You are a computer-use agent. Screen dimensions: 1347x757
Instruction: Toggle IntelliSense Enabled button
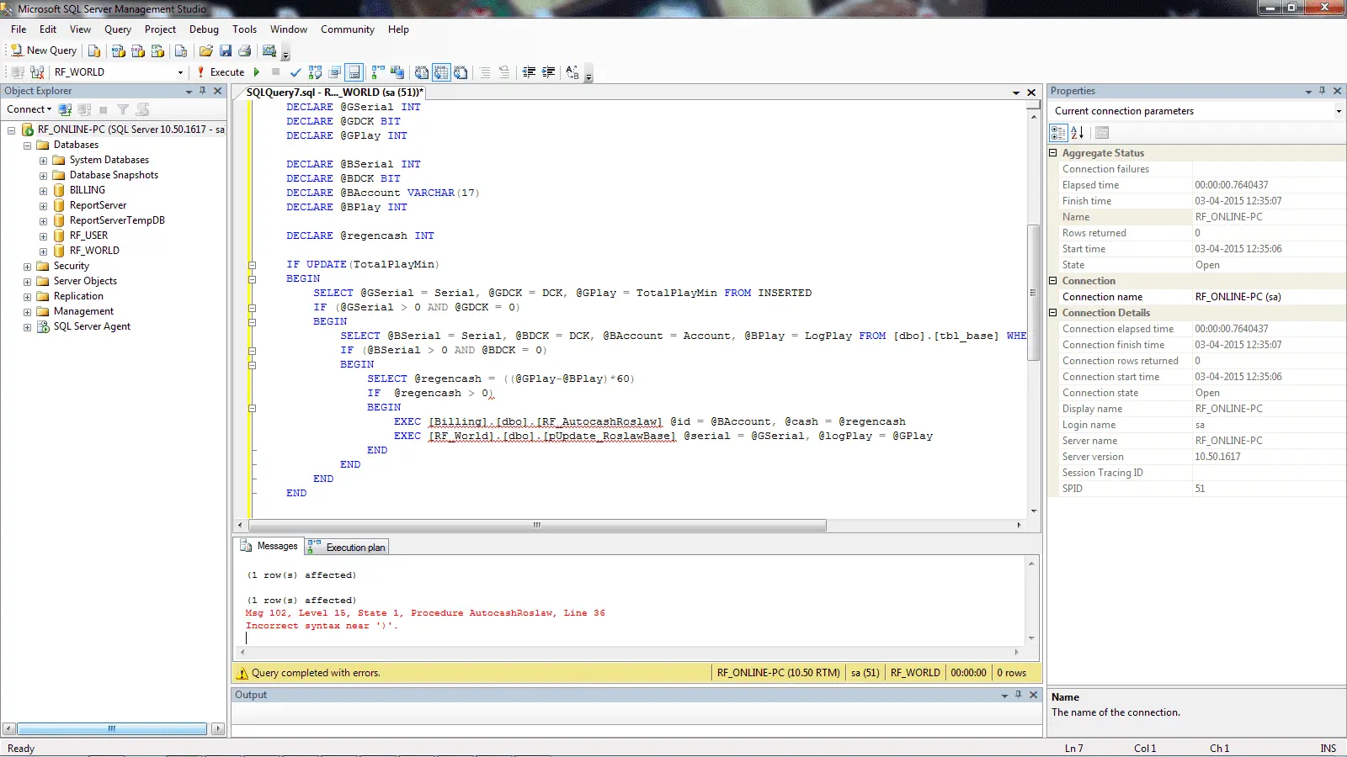(x=354, y=72)
